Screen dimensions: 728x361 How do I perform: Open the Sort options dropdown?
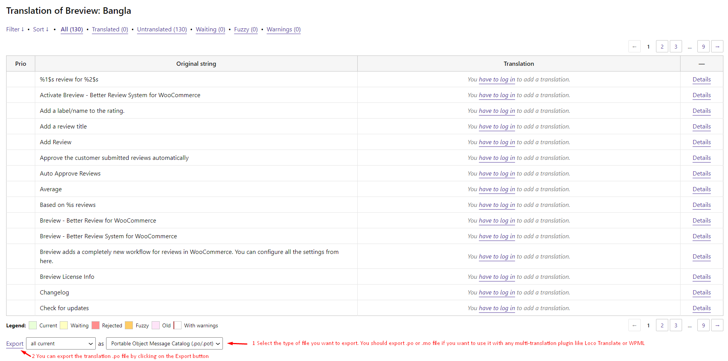point(40,29)
